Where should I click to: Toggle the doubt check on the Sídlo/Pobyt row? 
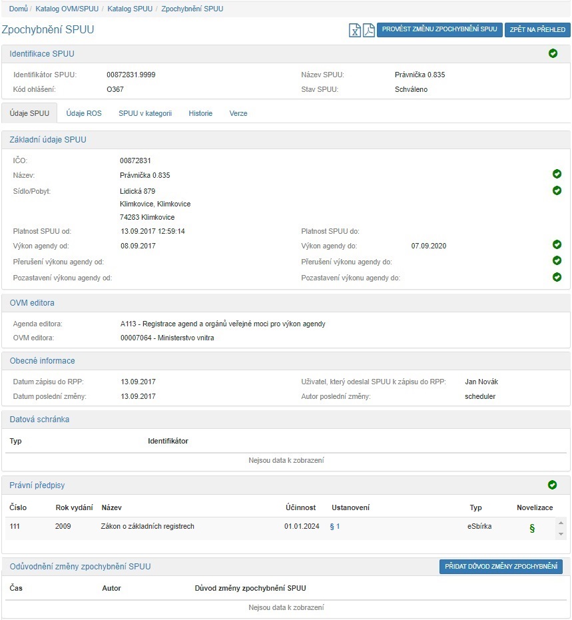click(x=557, y=190)
